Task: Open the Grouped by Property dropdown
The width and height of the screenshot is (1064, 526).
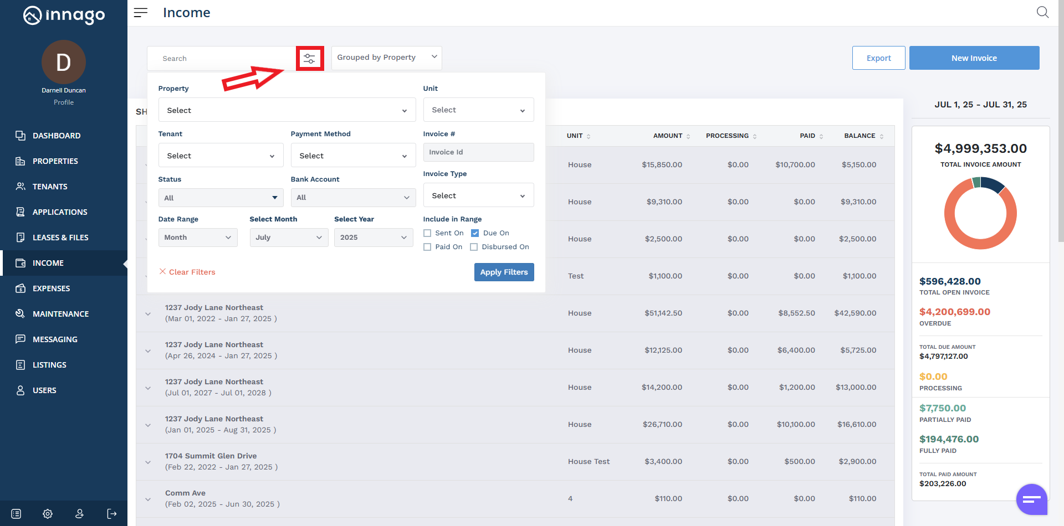Action: click(386, 58)
